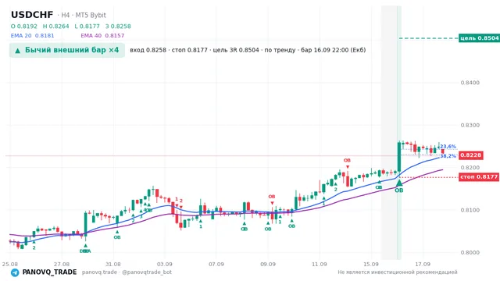
Task: Click the 0.8000 price axis label
Action: pos(470,252)
